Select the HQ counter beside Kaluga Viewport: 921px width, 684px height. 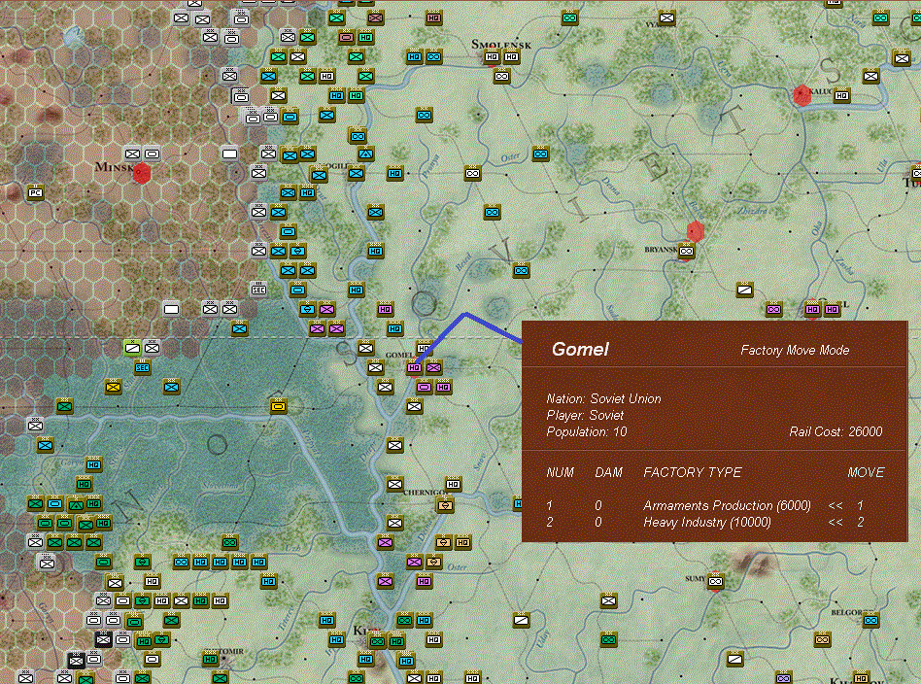click(841, 95)
